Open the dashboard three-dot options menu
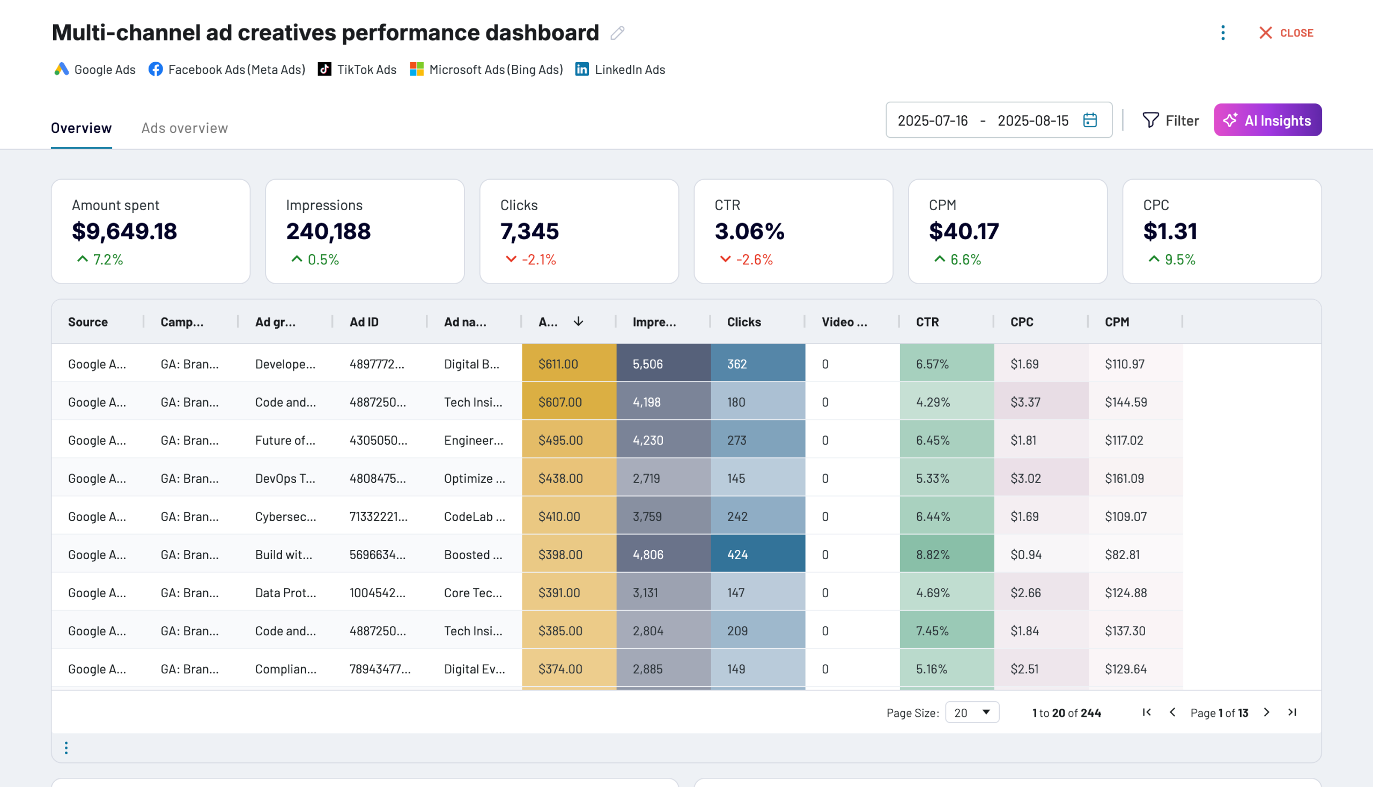 coord(1223,33)
